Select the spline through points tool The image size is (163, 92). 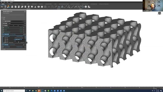(76, 7)
